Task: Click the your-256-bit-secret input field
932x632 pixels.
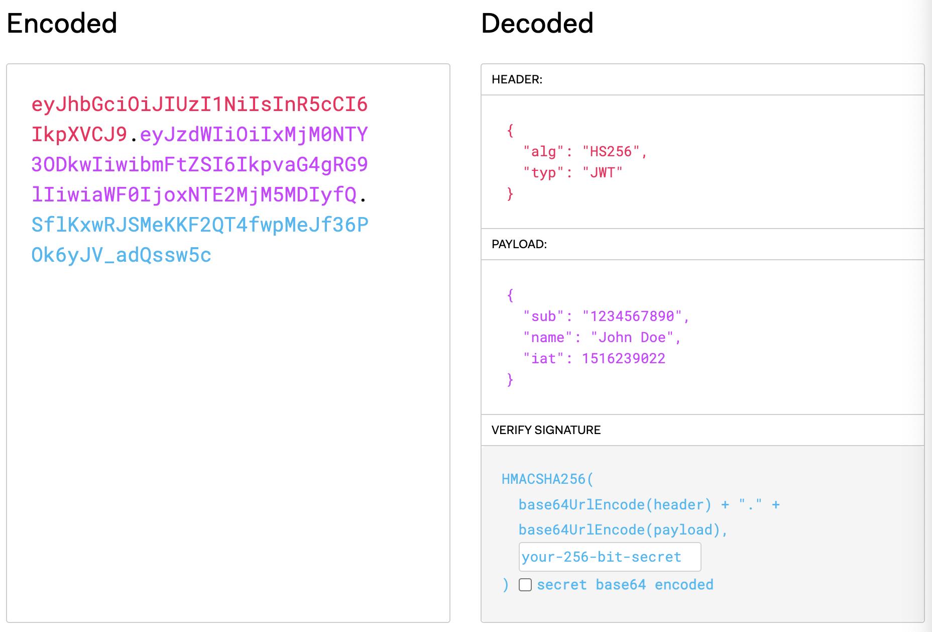Action: pos(610,557)
